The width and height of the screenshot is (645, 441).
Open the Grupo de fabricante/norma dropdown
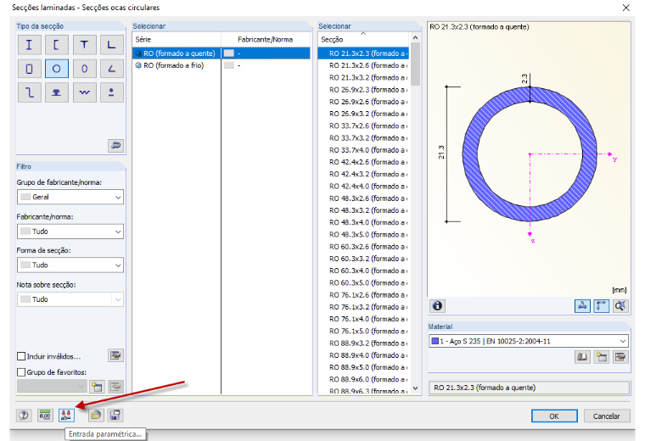[70, 198]
